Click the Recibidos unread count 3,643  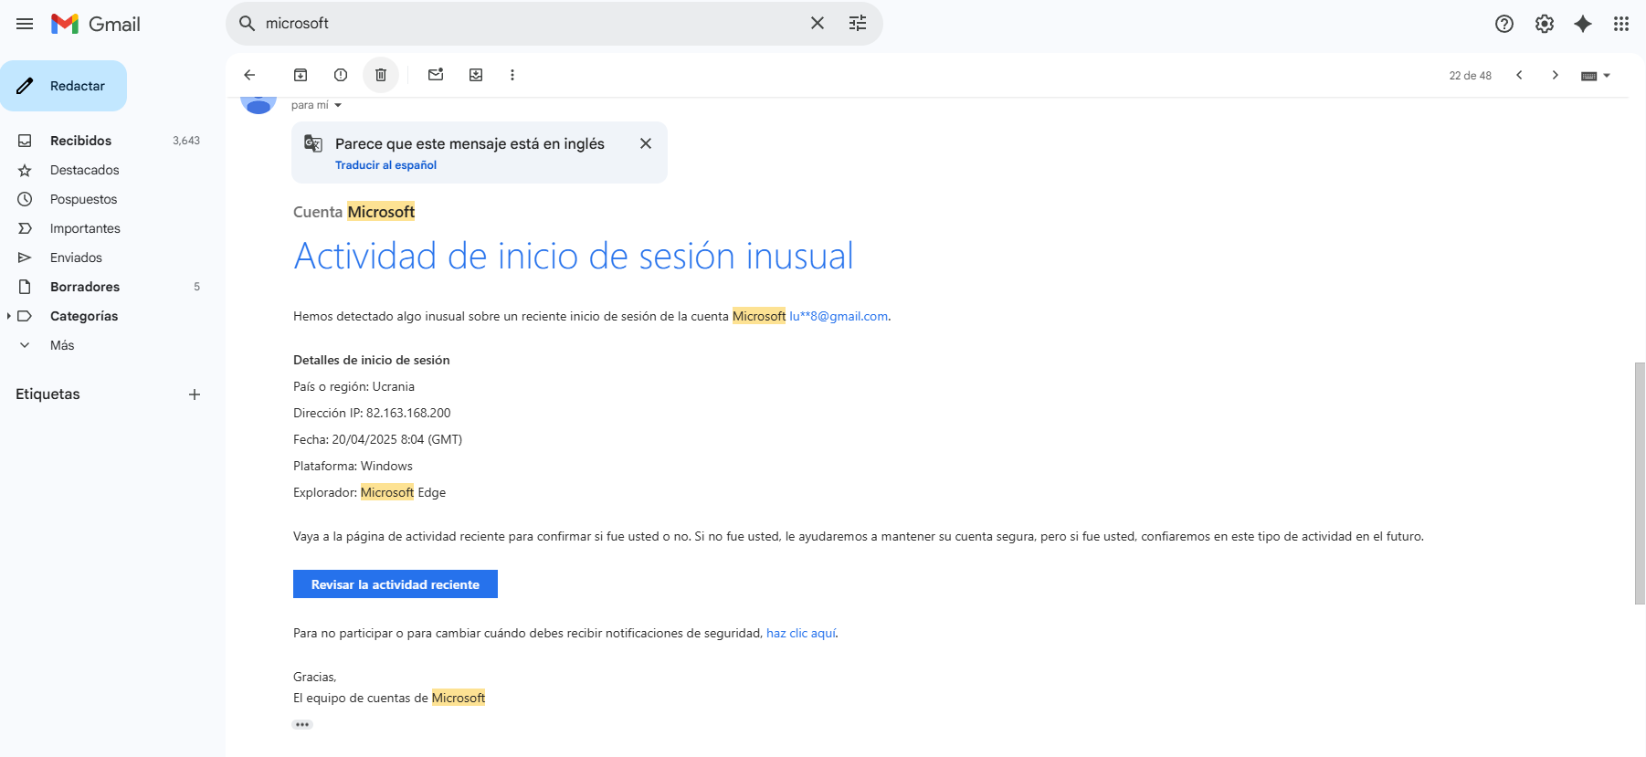[186, 141]
